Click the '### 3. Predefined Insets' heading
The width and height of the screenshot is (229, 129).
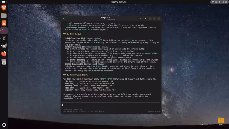pos(75,75)
